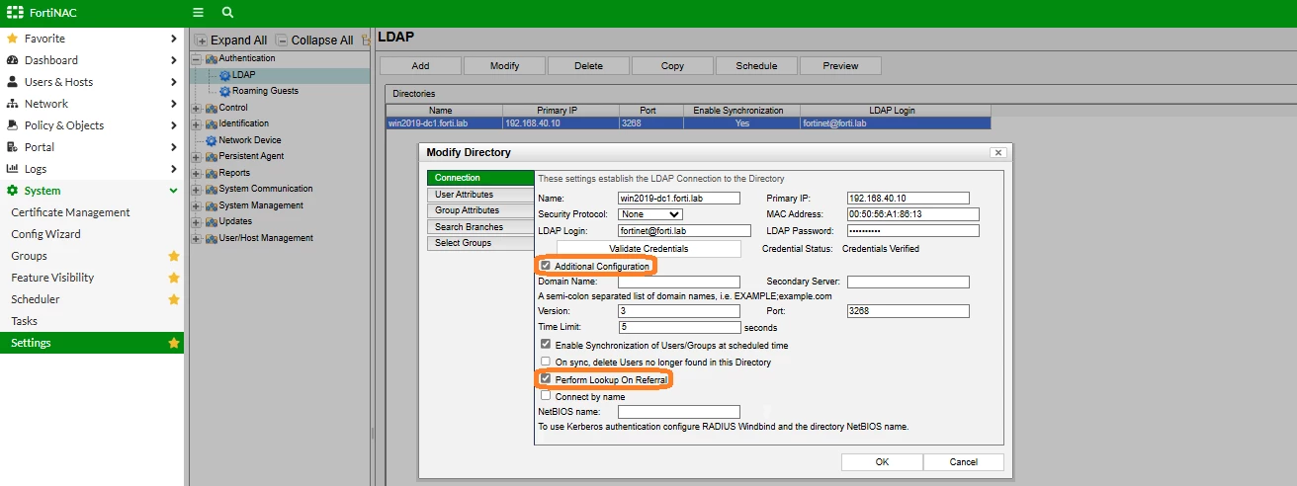Select the Connection tab
This screenshot has width=1297, height=486.
pyautogui.click(x=479, y=178)
